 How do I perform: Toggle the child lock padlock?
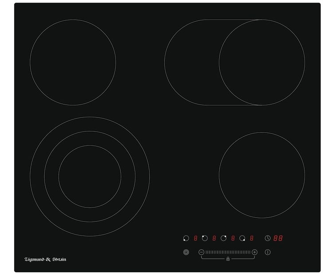[x=228, y=259]
